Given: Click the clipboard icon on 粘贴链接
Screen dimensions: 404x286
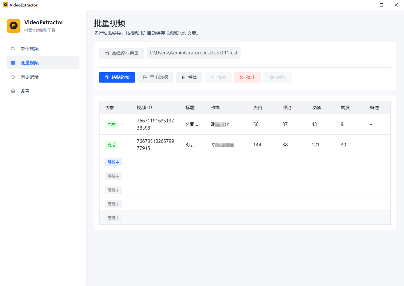Looking at the screenshot, I should pos(106,77).
